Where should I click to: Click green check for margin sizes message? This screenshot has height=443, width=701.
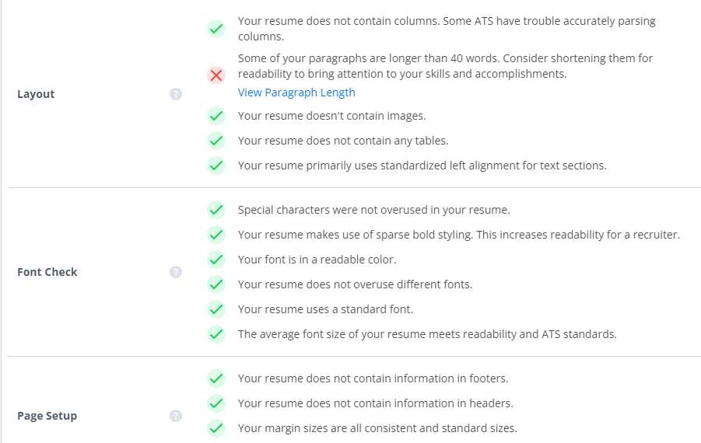pyautogui.click(x=216, y=428)
